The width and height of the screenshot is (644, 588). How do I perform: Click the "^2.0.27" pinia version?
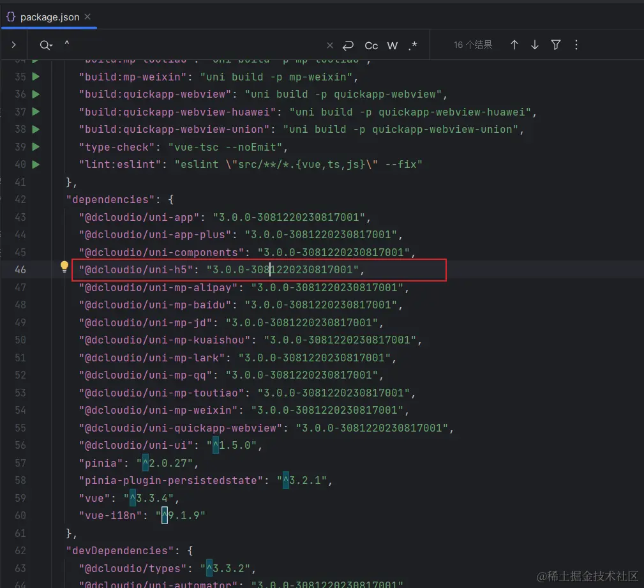pos(165,464)
